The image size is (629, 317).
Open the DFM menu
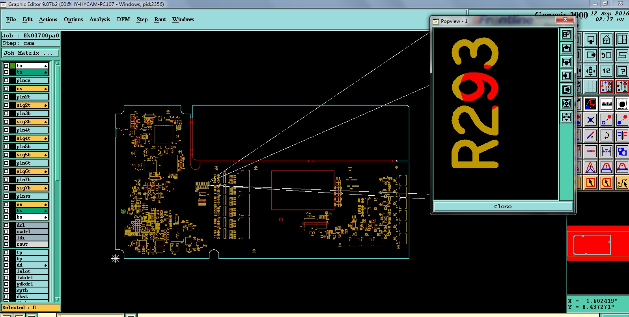coord(123,19)
